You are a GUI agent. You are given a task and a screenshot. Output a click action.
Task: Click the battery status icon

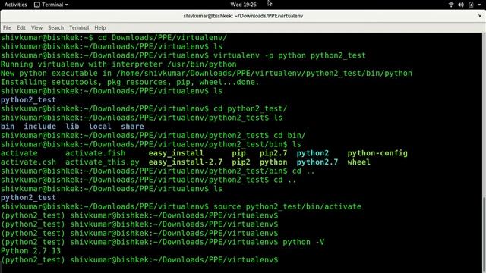coord(471,5)
